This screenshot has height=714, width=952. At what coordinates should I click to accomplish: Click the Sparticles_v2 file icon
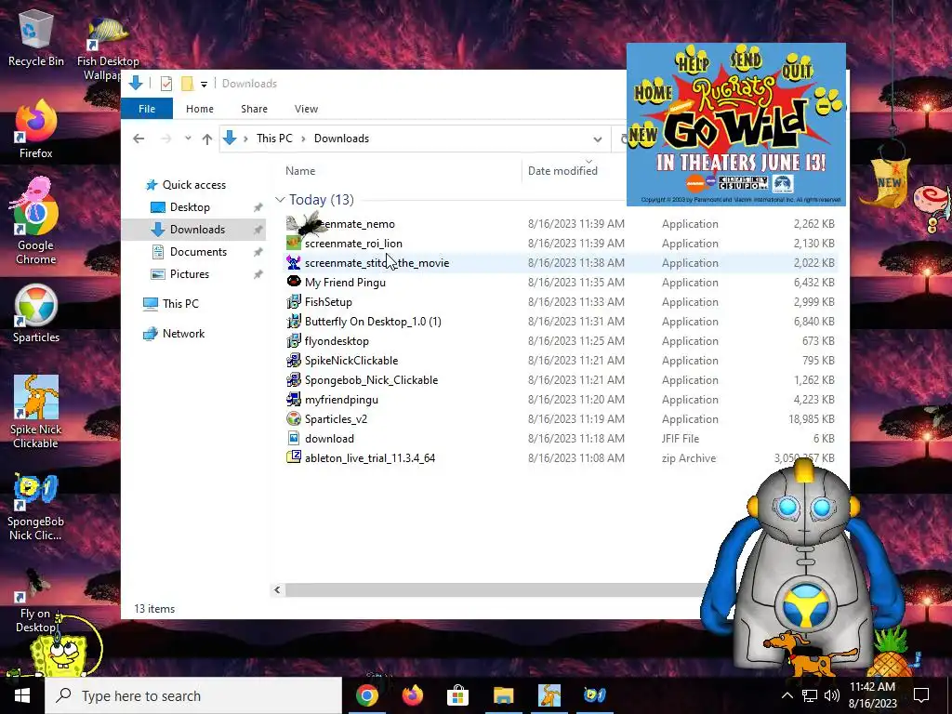(x=294, y=418)
